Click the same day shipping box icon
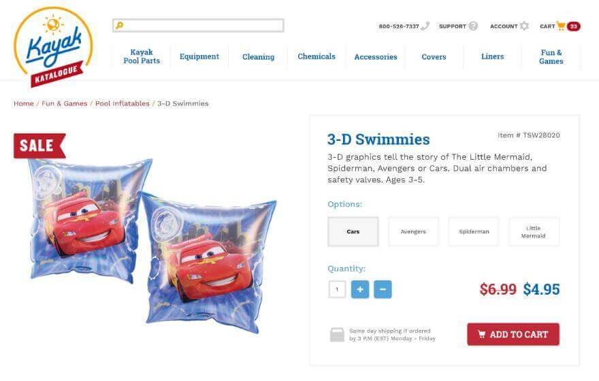This screenshot has width=599, height=381. pos(337,335)
